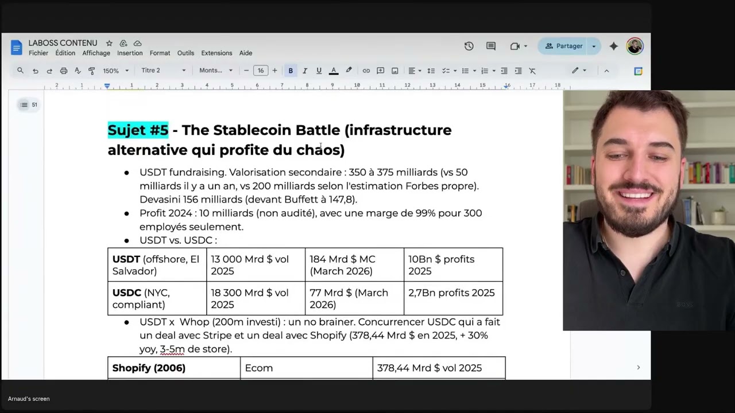Open line and paragraph spacing

[x=431, y=71]
